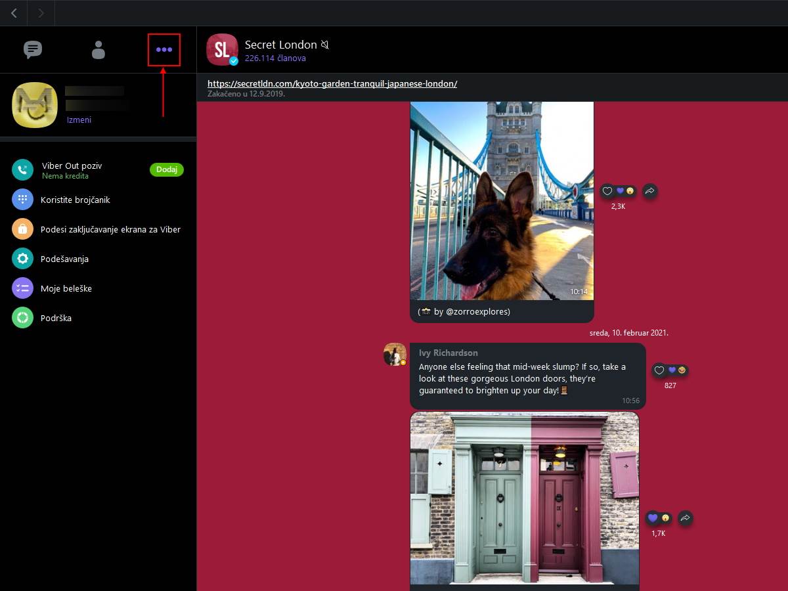788x591 pixels.
Task: Click the More options three-dots icon
Action: [164, 49]
